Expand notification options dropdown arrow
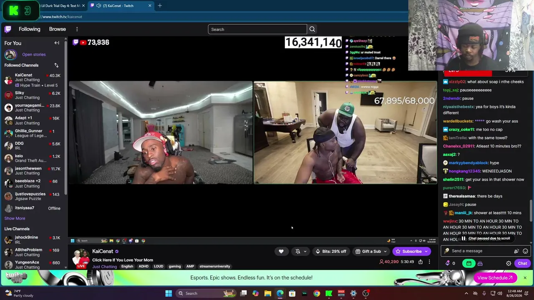The image size is (534, 300). [305, 251]
